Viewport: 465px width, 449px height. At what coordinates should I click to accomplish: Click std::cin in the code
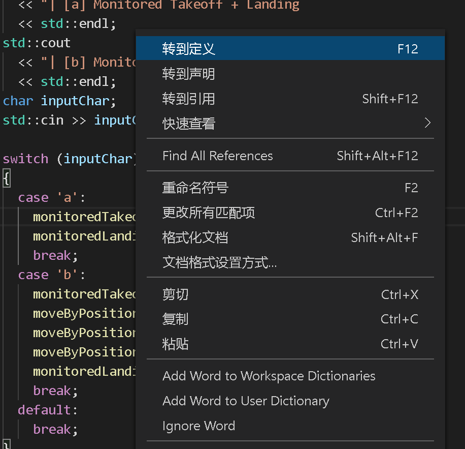coord(33,121)
